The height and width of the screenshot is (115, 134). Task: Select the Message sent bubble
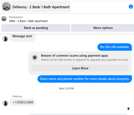pyautogui.click(x=23, y=37)
